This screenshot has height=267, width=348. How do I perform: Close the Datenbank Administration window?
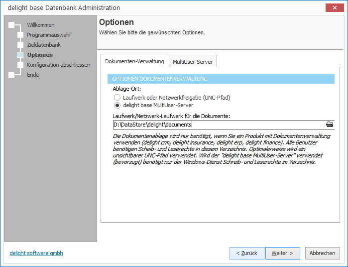[335, 8]
